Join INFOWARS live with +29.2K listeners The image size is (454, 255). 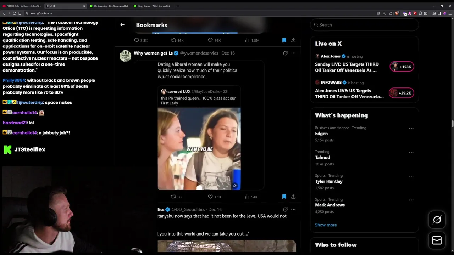click(402, 93)
